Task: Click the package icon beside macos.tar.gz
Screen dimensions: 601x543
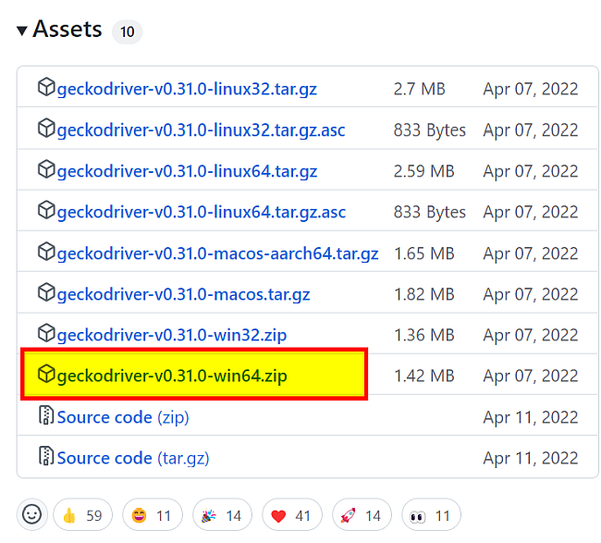Action: [46, 292]
